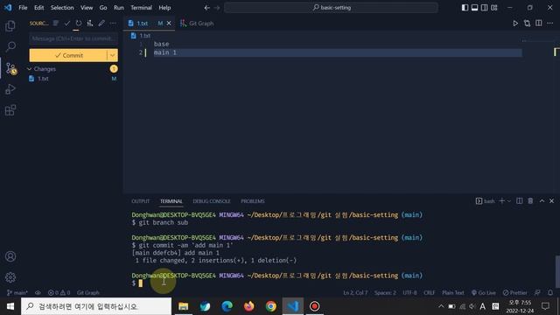Image resolution: width=560 pixels, height=315 pixels.
Task: Switch to the OUTPUT panel tab
Action: click(x=140, y=201)
